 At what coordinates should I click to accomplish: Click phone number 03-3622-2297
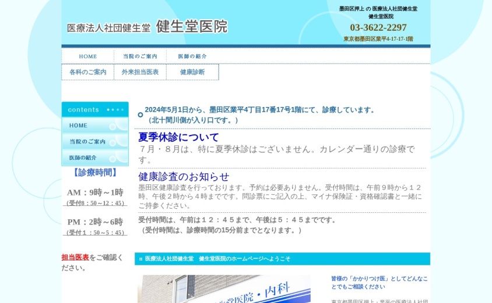point(378,27)
